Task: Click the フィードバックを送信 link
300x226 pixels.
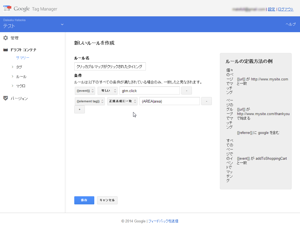Action: click(x=163, y=221)
